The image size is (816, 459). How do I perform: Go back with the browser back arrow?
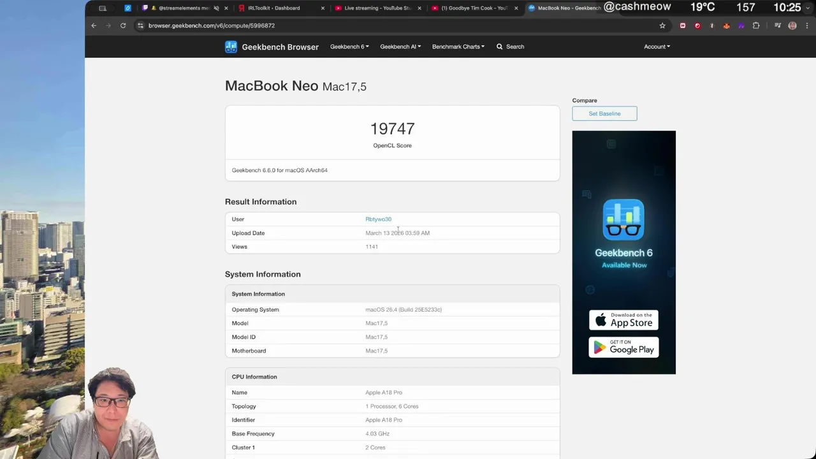coord(94,25)
